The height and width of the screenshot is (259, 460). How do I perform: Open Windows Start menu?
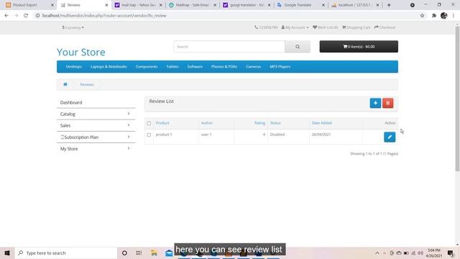(x=7, y=253)
